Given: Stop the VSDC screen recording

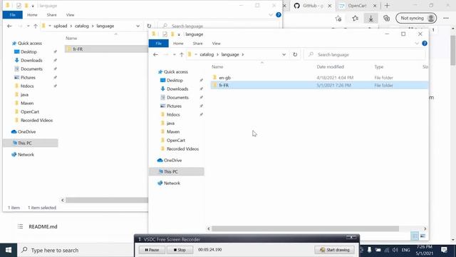Looking at the screenshot, I should (180, 250).
